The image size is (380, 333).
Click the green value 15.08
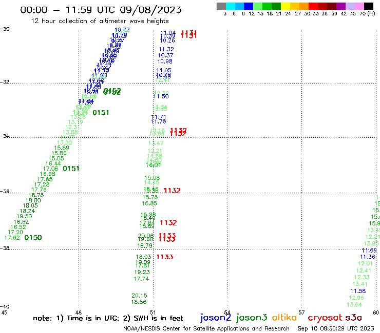pos(152,178)
